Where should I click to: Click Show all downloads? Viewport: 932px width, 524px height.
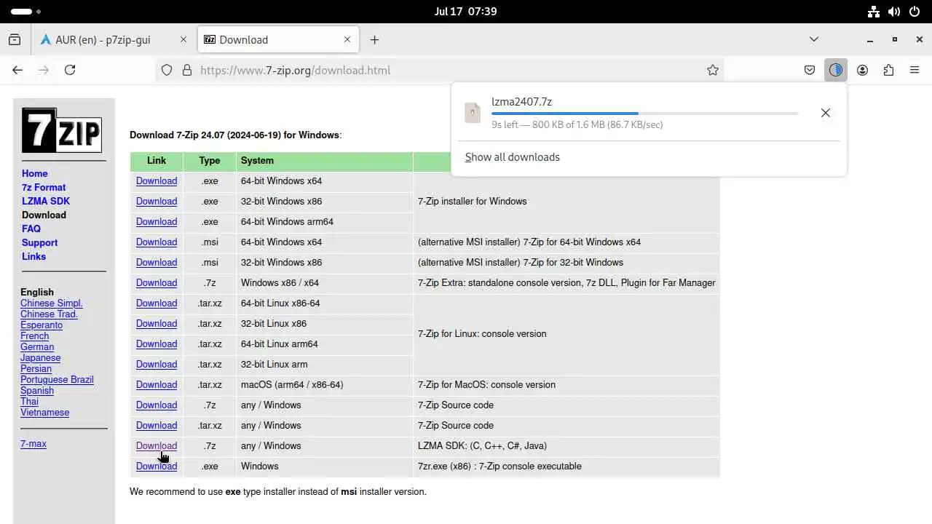(x=513, y=157)
